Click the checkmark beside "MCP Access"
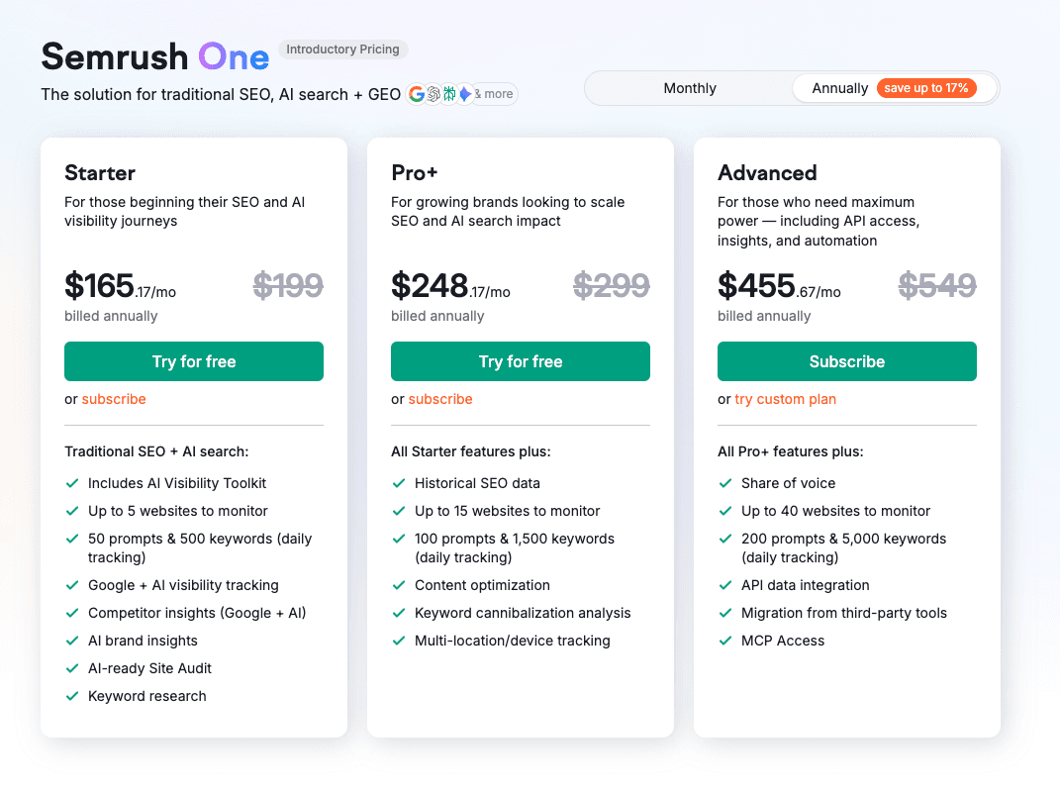The width and height of the screenshot is (1060, 795). (x=724, y=641)
